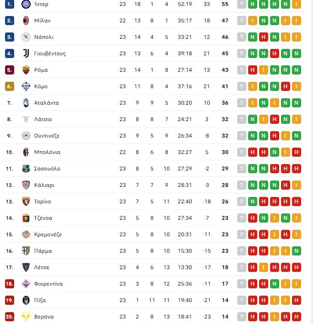Image resolution: width=313 pixels, height=324 pixels.
Task: Click the Fiorentina club crest
Action: coord(26,284)
